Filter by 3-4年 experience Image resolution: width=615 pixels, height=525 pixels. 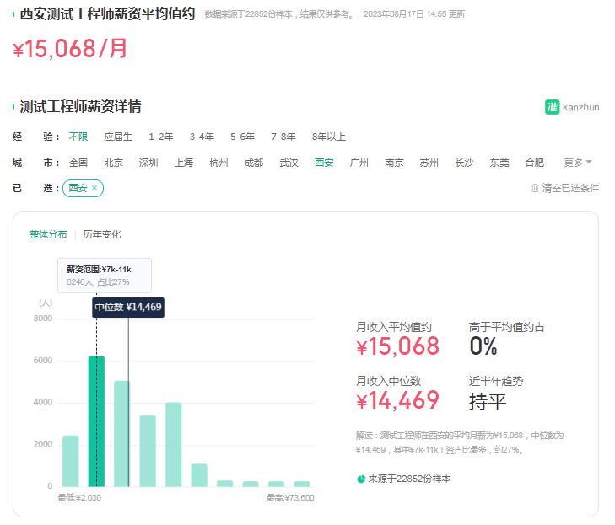202,137
